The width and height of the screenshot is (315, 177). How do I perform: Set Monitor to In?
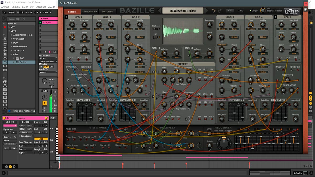pyautogui.click(x=41, y=67)
